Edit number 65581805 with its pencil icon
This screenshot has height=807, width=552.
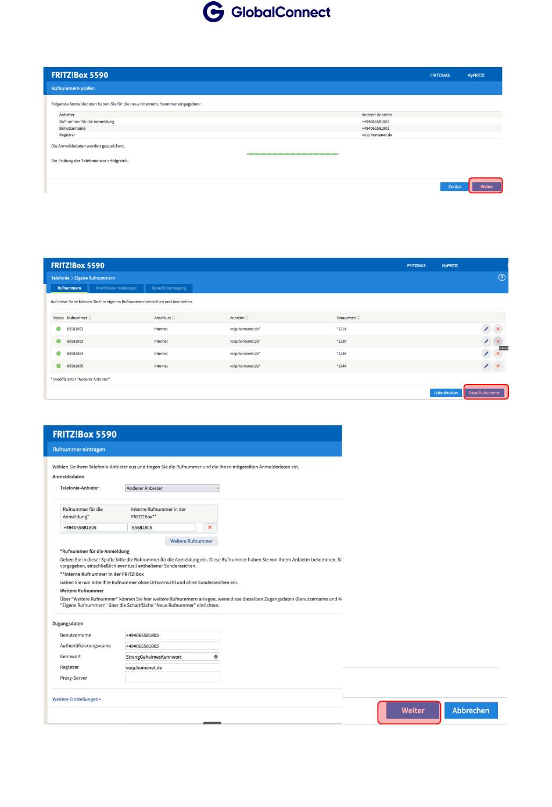tap(486, 366)
